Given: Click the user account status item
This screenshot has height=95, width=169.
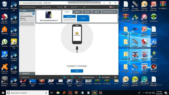Looking at the screenshot, I should point(105,77).
